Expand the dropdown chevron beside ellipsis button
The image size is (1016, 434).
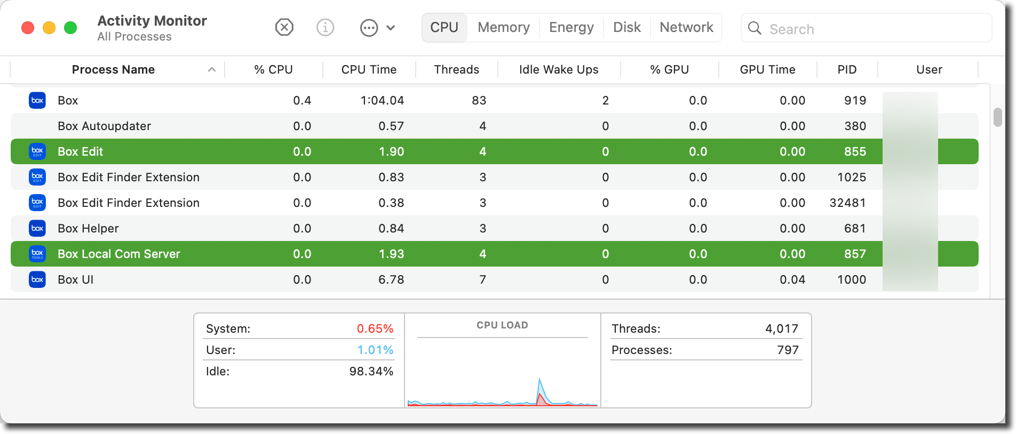391,28
